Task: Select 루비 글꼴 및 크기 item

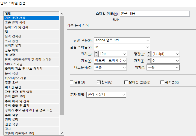Action: 31,106
